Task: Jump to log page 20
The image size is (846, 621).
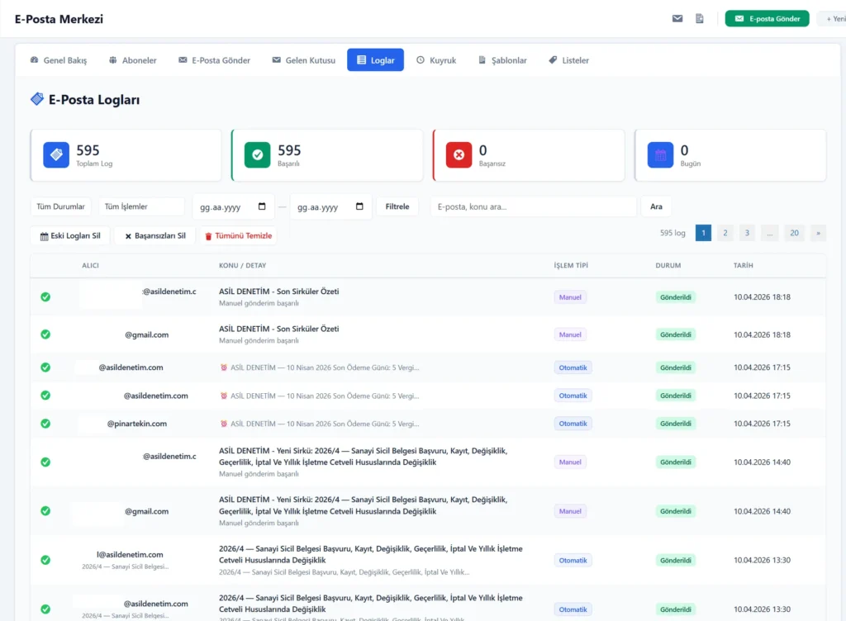Action: pyautogui.click(x=794, y=233)
